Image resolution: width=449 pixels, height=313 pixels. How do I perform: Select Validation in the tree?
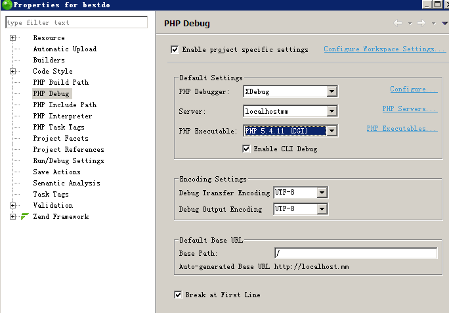pos(53,205)
